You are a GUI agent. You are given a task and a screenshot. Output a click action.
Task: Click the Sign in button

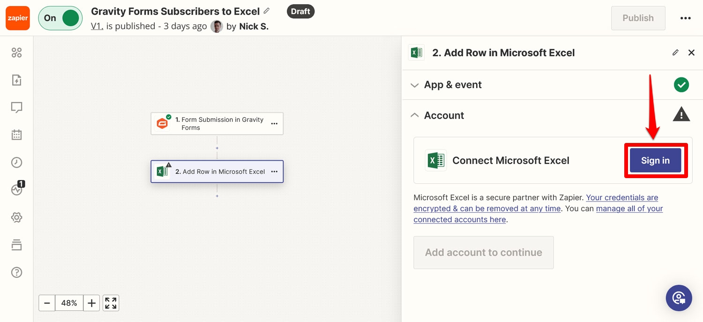[x=655, y=160]
